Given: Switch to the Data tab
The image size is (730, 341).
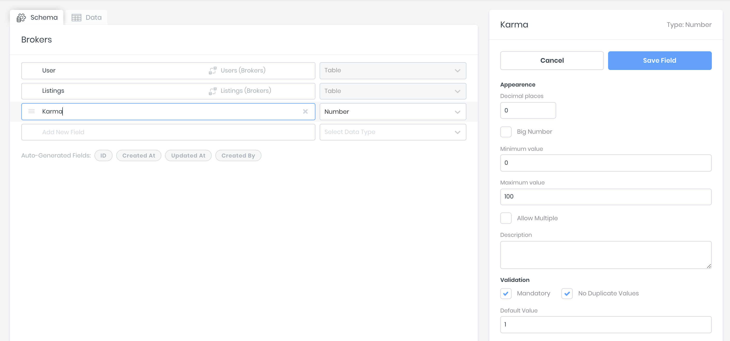Looking at the screenshot, I should [86, 18].
